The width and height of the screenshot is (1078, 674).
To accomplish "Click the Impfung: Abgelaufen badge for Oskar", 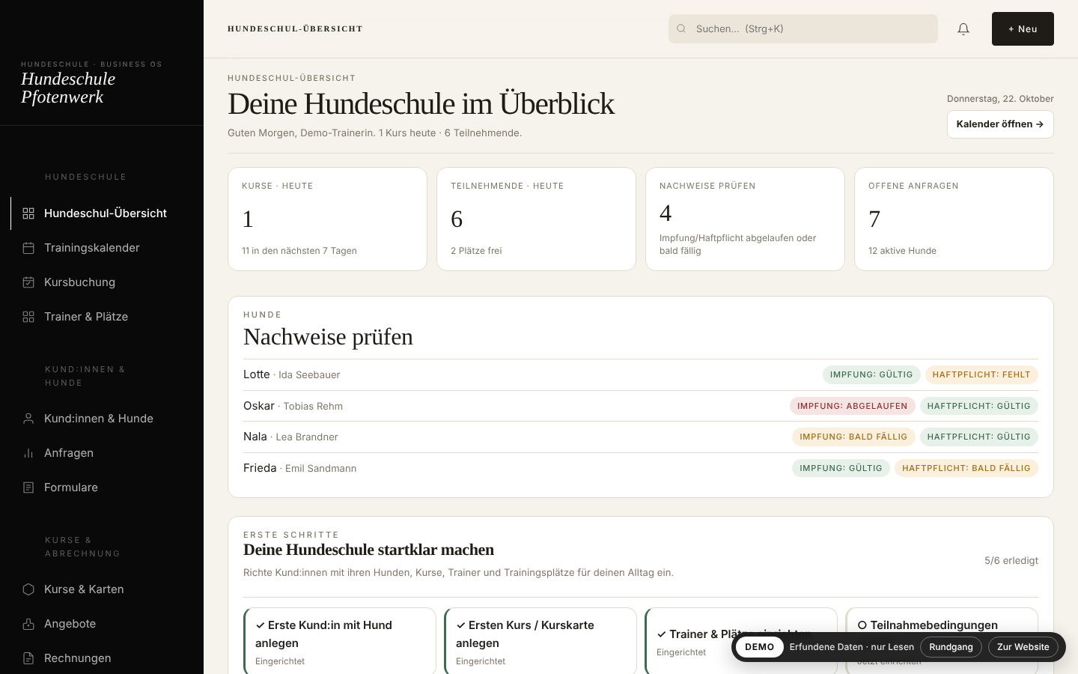I will coord(852,406).
